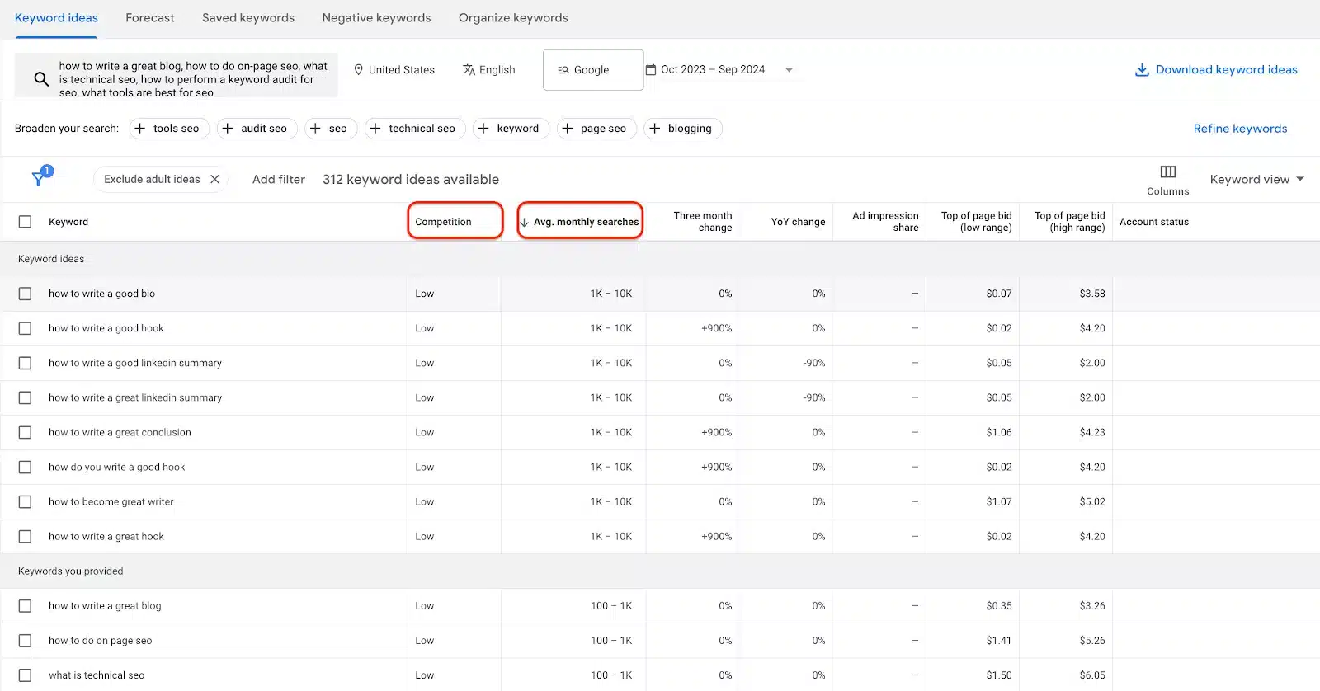Click the Account status column header
The image size is (1320, 691).
pos(1154,222)
